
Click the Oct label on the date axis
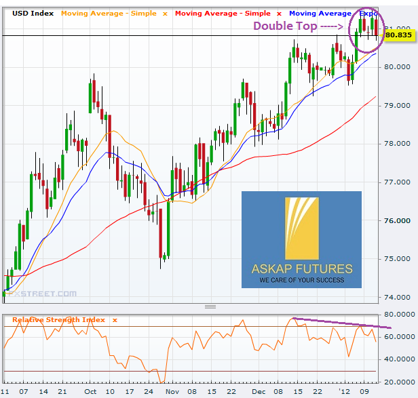pyautogui.click(x=89, y=392)
